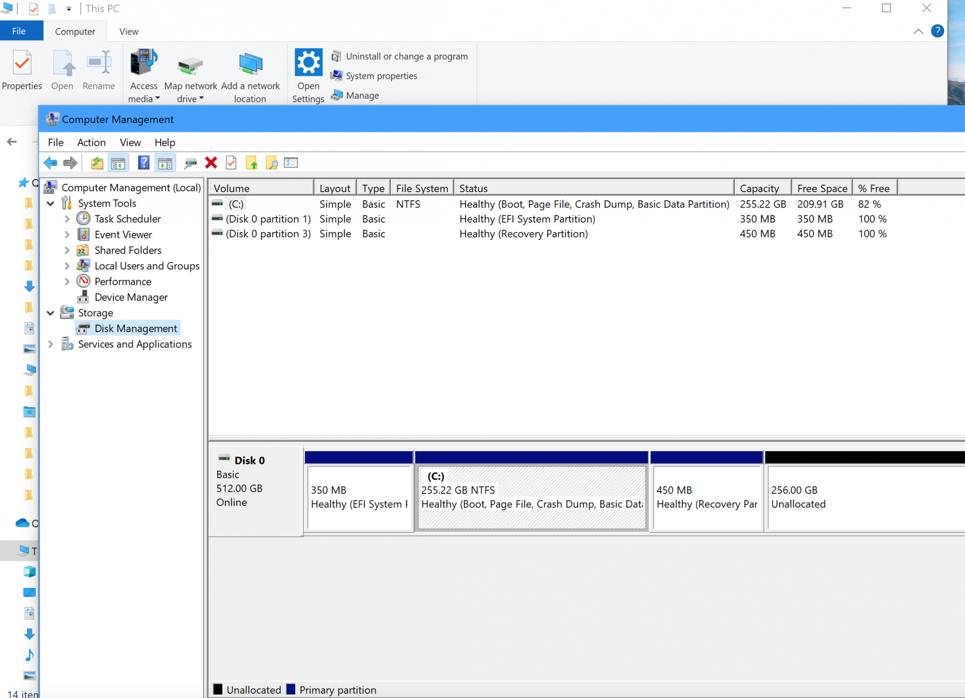Click the quick access Properties checkmark icon
The image size is (965, 698).
click(33, 9)
